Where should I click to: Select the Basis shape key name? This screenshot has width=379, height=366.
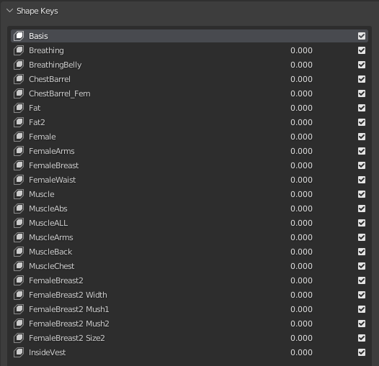click(38, 36)
